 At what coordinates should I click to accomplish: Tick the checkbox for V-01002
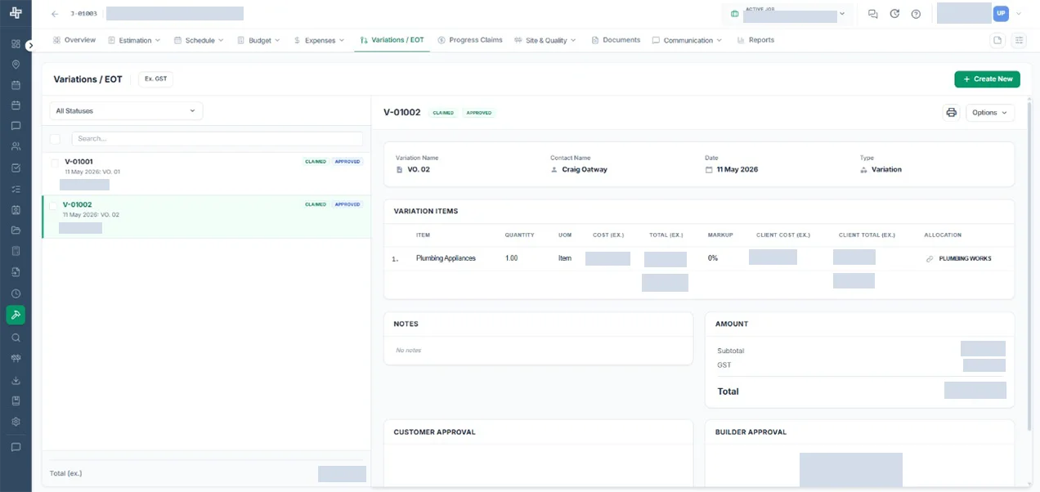[x=54, y=206]
